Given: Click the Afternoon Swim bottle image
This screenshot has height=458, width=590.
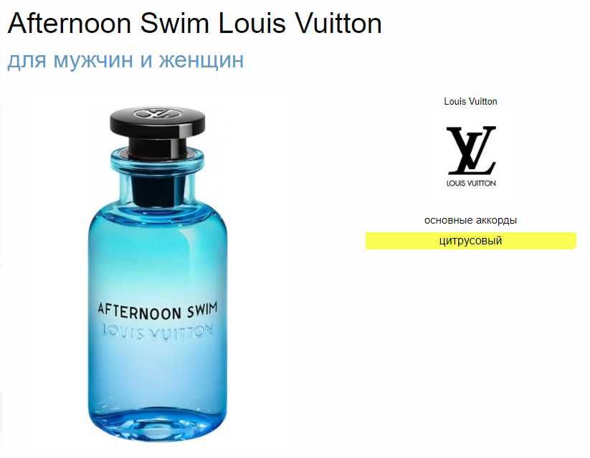Looking at the screenshot, I should (158, 275).
